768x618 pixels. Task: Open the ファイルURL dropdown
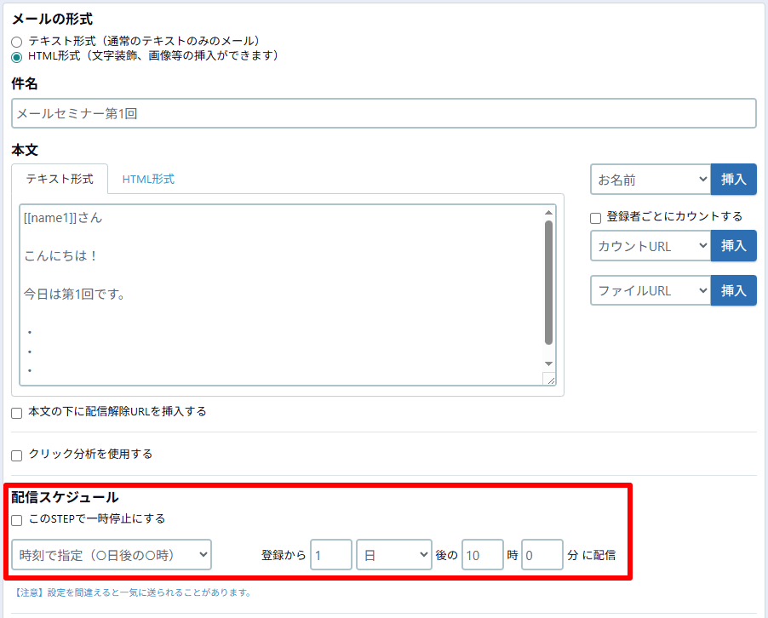[x=651, y=291]
